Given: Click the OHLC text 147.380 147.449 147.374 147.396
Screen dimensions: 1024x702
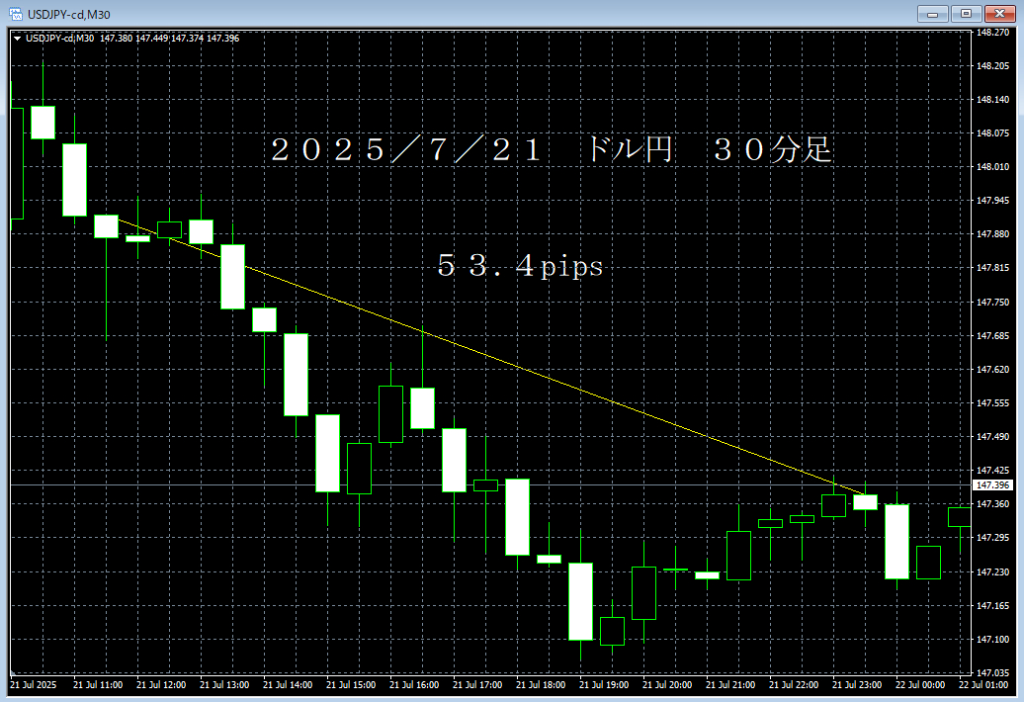Looking at the screenshot, I should (x=170, y=39).
